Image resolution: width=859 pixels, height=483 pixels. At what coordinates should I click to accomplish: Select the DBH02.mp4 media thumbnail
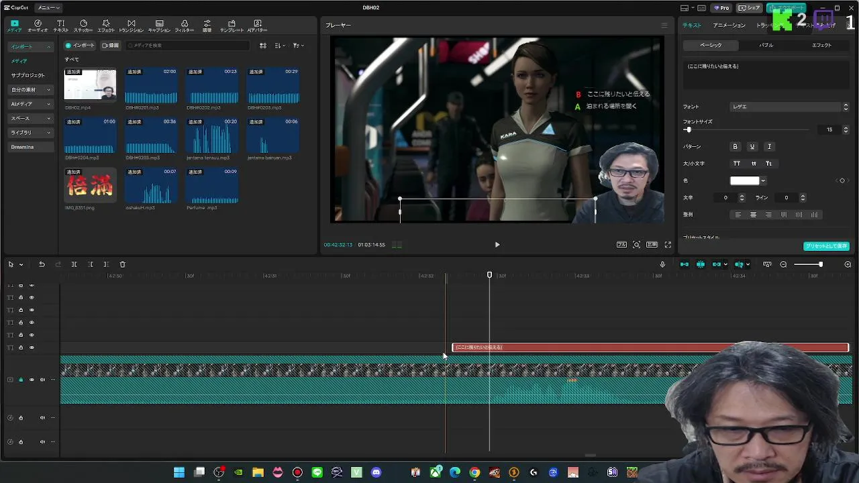90,85
